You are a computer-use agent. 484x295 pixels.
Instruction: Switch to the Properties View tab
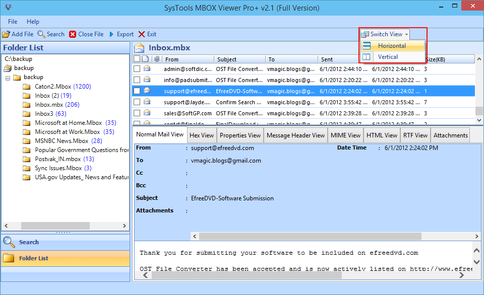coord(240,135)
